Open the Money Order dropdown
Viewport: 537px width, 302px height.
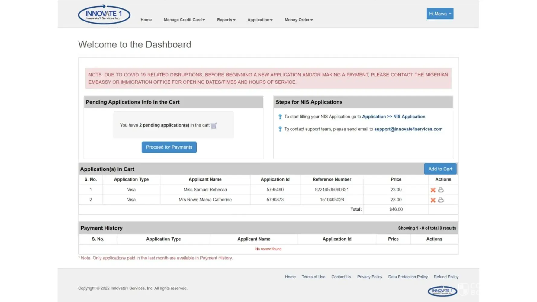[x=298, y=20]
